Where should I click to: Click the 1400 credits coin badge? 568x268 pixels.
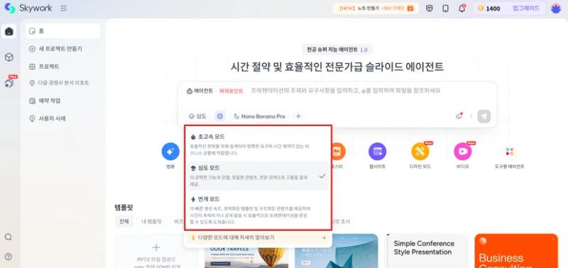tap(489, 9)
